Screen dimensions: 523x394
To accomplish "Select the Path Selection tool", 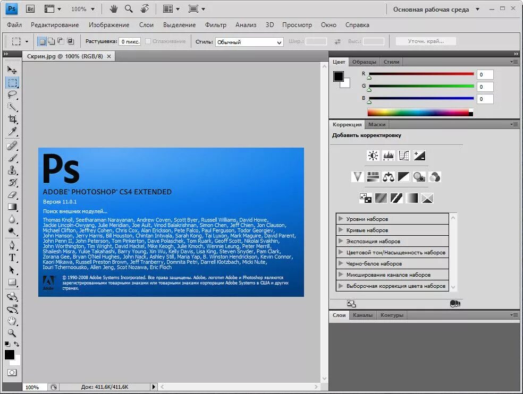I will [12, 270].
